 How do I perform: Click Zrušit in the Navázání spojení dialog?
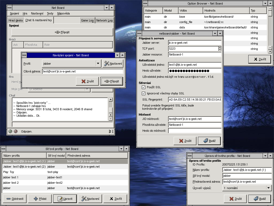tap(87, 81)
